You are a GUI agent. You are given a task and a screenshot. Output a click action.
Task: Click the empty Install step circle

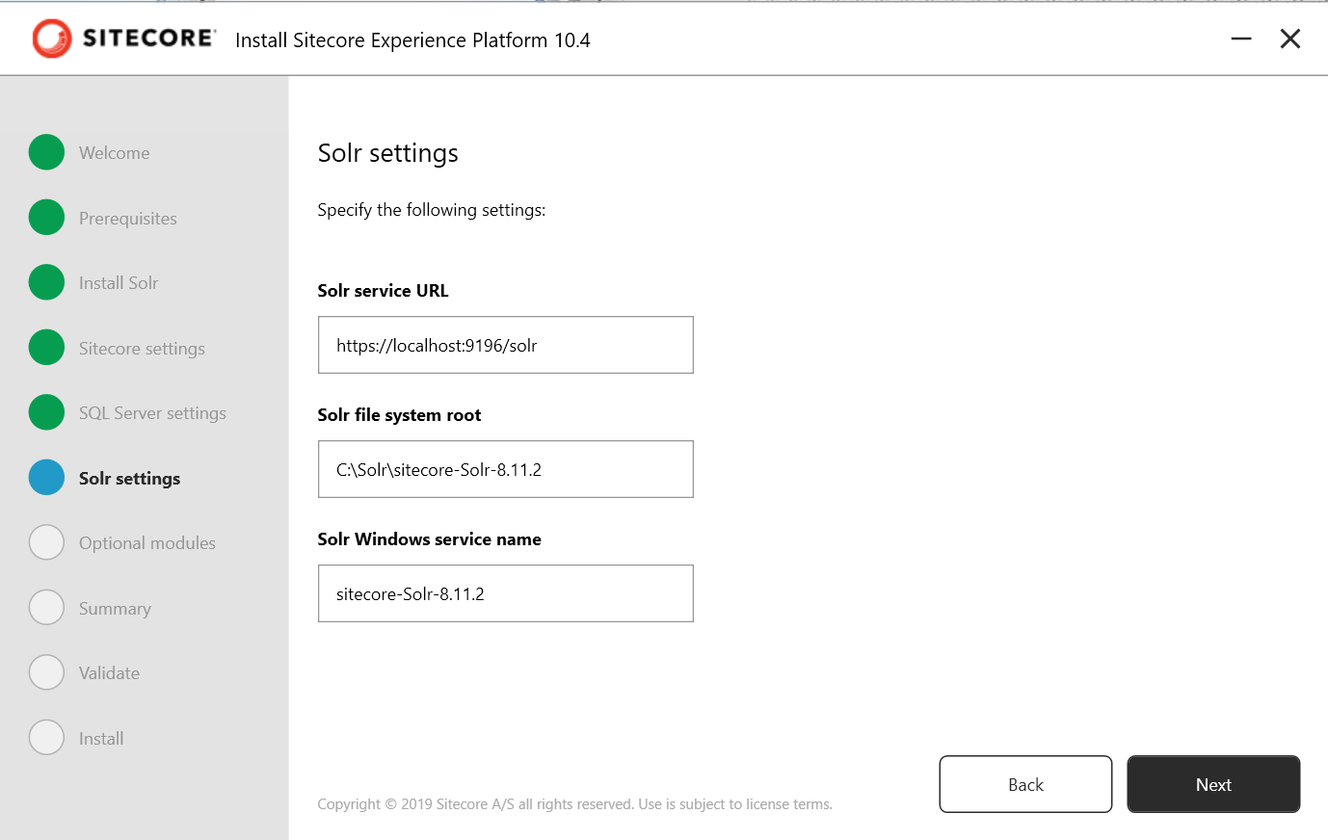click(46, 738)
